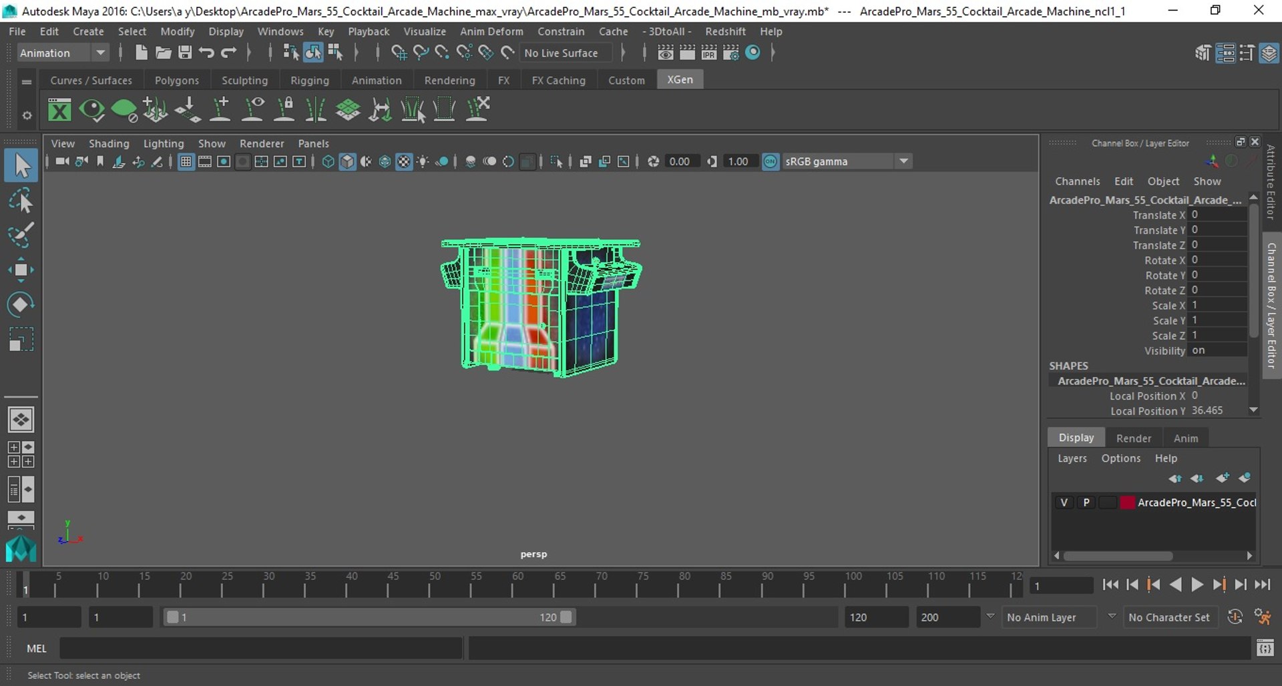Toggle viewport grid display icon

[x=186, y=161]
